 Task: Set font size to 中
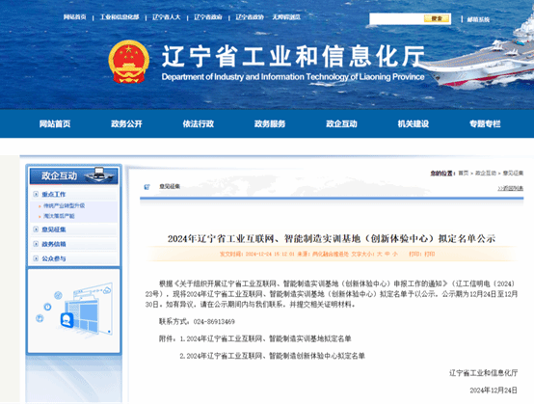pos(387,255)
